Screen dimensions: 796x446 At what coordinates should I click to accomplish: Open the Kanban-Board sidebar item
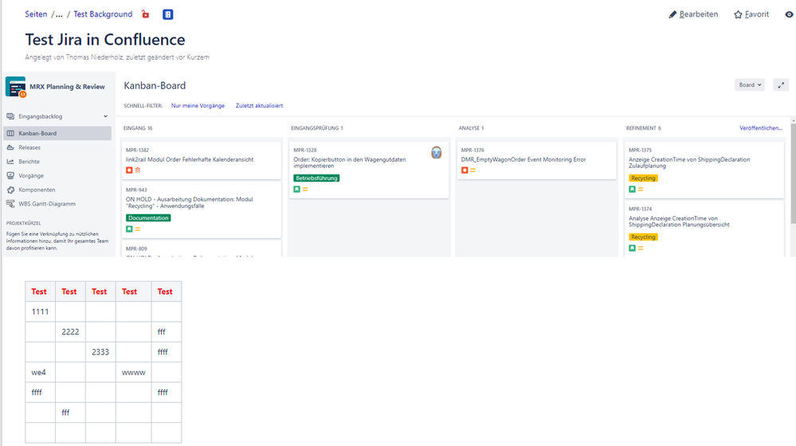[x=57, y=133]
